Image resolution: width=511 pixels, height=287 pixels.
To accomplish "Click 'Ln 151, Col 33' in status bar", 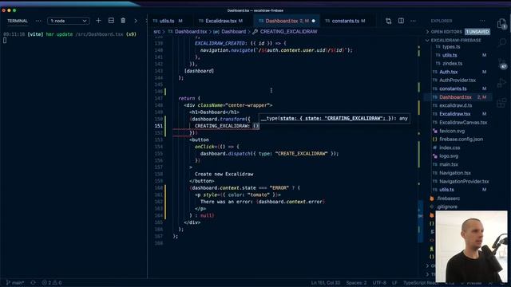I will pyautogui.click(x=325, y=283).
